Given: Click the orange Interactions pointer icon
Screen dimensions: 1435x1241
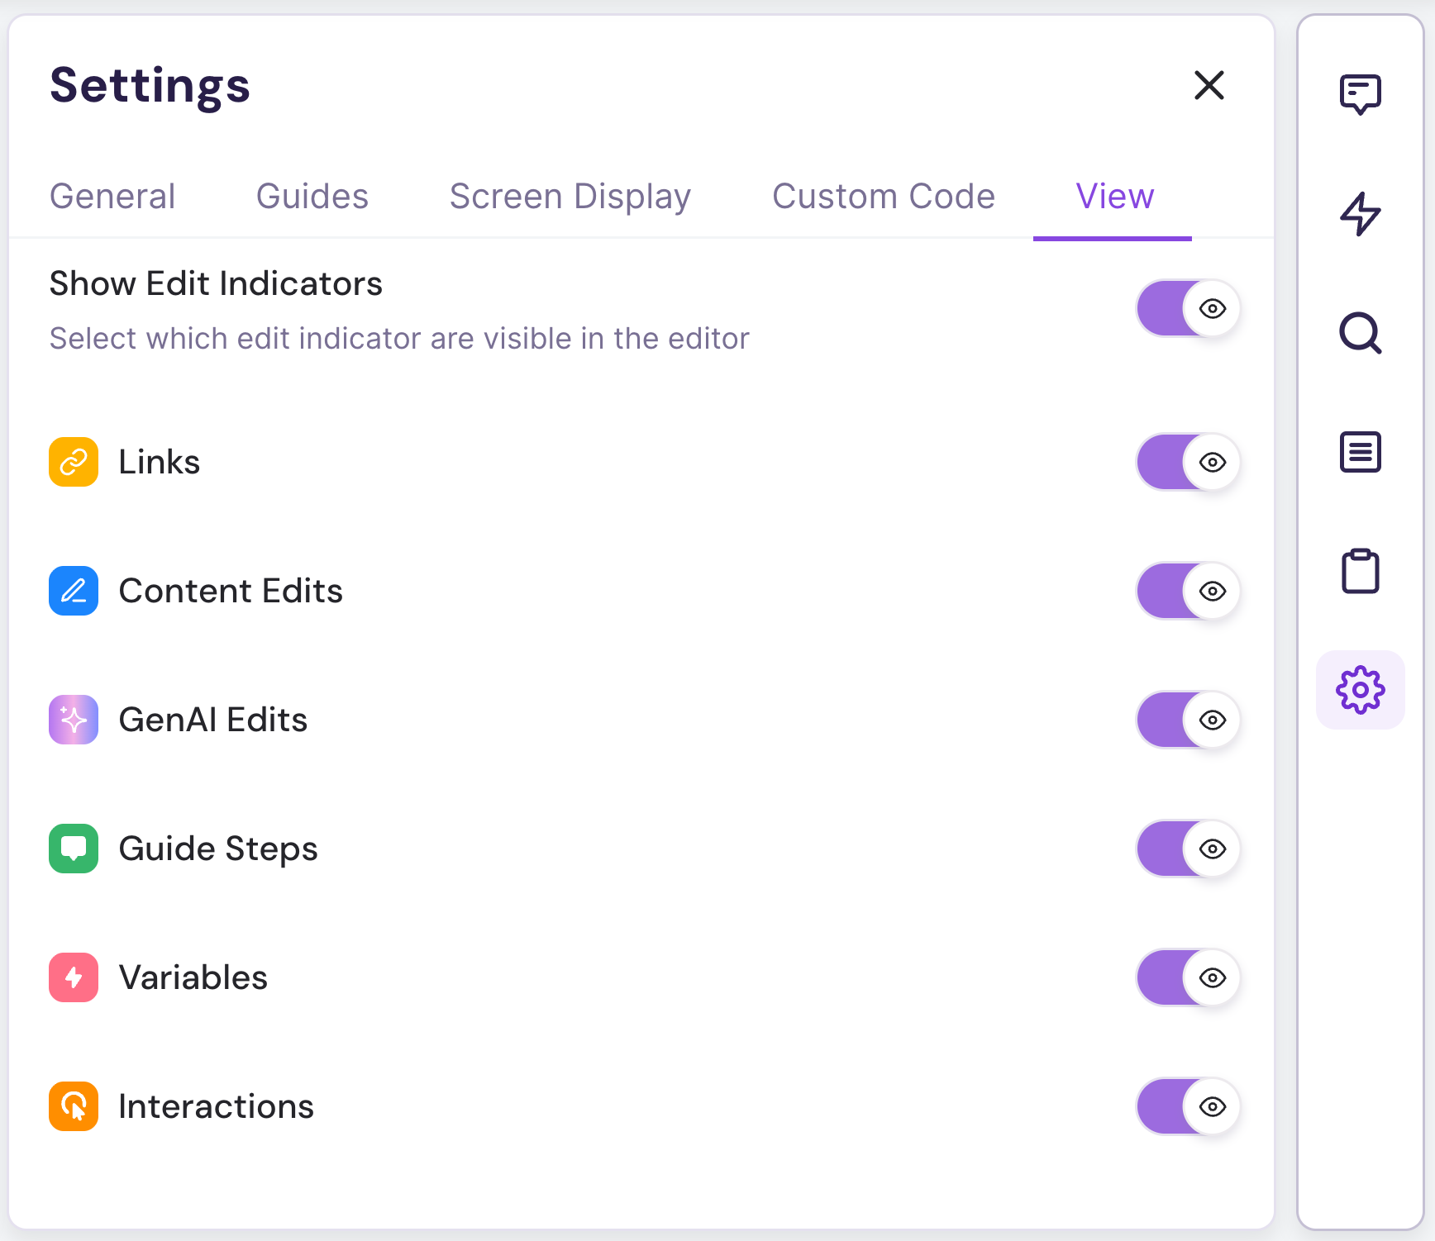Looking at the screenshot, I should pos(74,1106).
